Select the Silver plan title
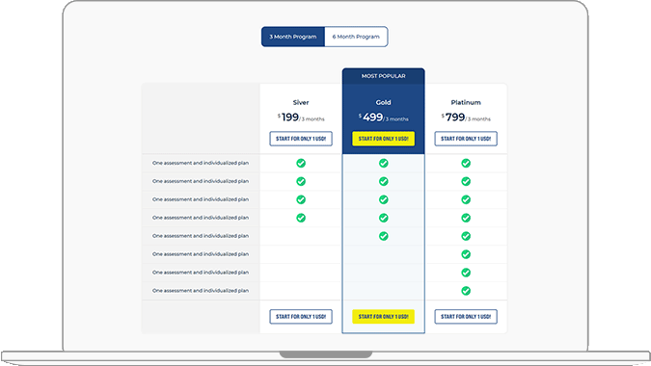The width and height of the screenshot is (651, 366). 301,102
